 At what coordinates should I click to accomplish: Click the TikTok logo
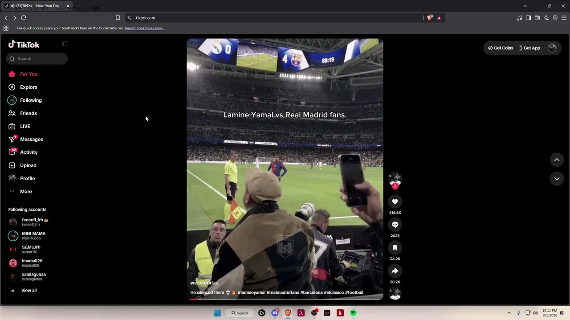24,44
